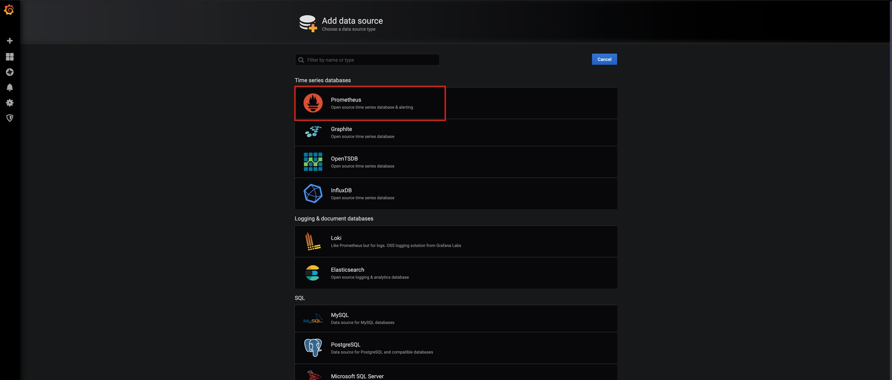Click the Elasticsearch logo icon
The width and height of the screenshot is (892, 380).
pos(313,273)
